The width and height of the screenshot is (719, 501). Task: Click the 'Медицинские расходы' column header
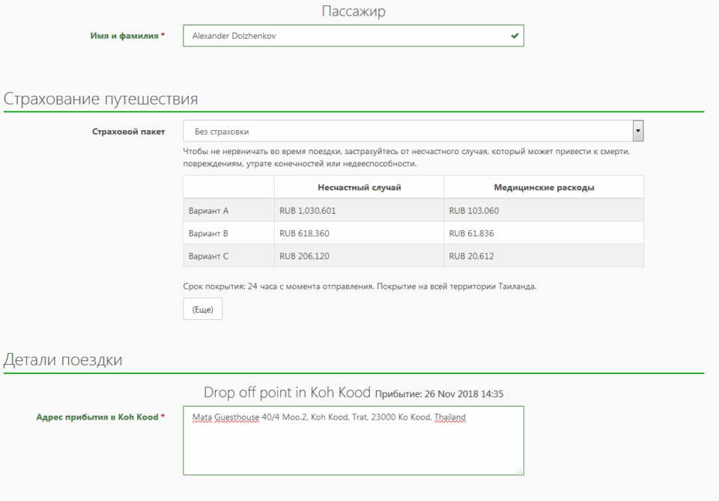click(544, 187)
